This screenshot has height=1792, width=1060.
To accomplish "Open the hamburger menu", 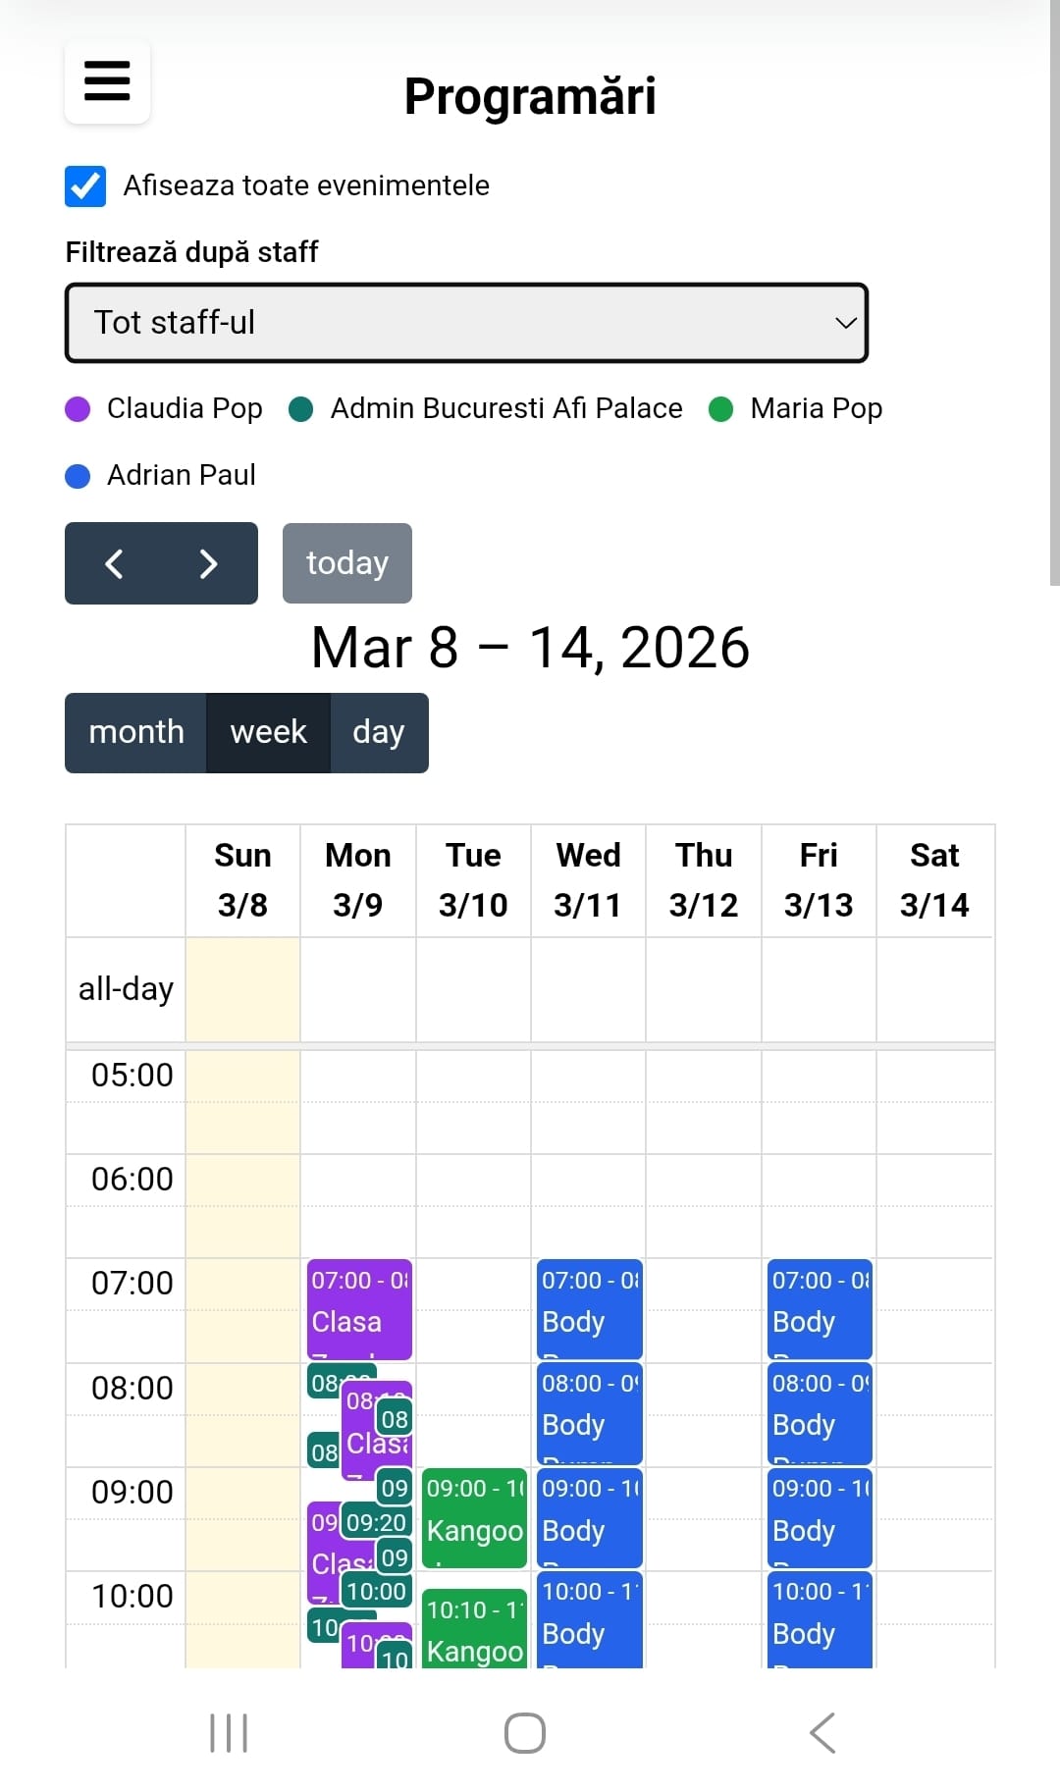I will 107,81.
